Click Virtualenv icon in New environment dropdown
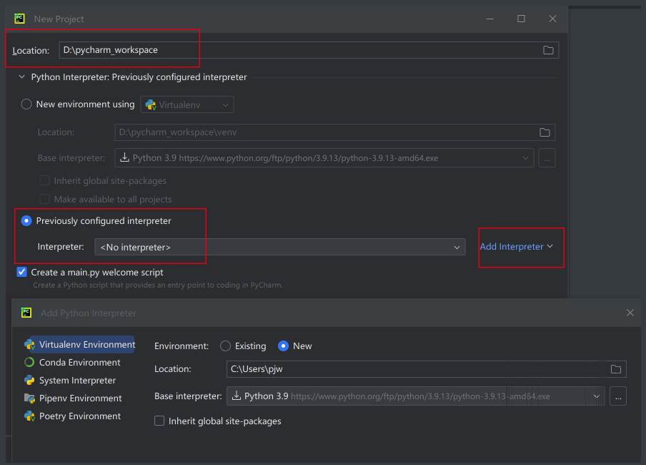Image resolution: width=646 pixels, height=465 pixels. coord(151,104)
